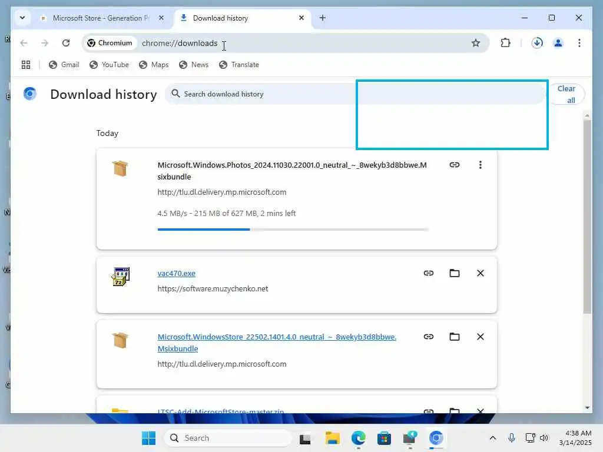Close the Microsoft Store tab

[x=161, y=18]
